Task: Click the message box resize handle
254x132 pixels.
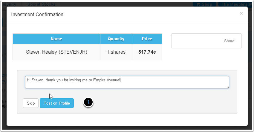Action: [228, 87]
